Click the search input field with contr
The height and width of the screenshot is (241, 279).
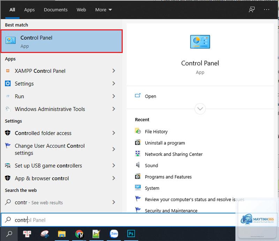point(118,220)
